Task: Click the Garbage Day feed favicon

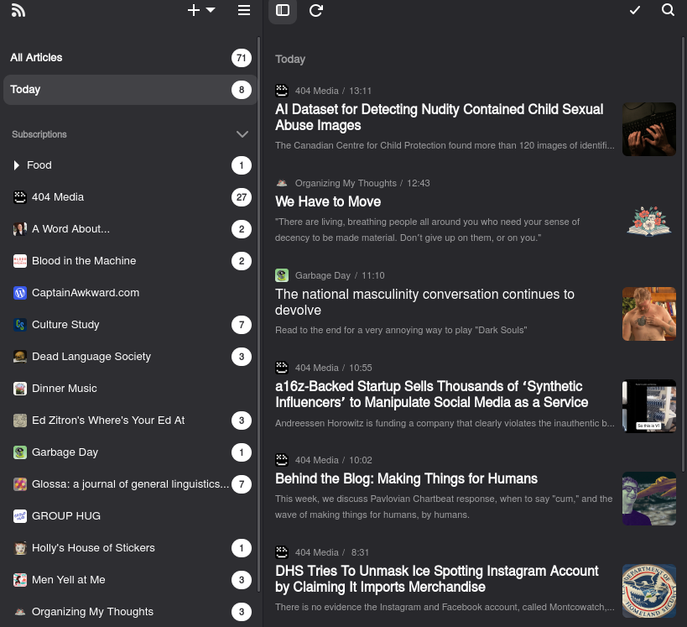Action: coord(20,452)
